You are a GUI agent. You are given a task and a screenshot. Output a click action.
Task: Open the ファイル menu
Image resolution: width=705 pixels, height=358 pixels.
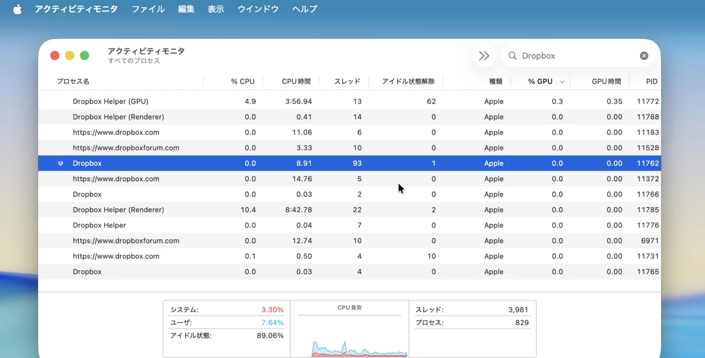pyautogui.click(x=148, y=9)
